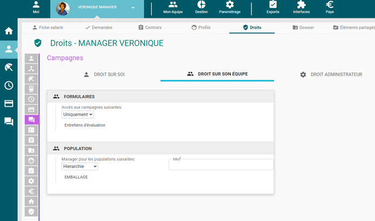Open the leave umbrella icon in left sidebar
Screen dimensions: 375x221
point(9,67)
